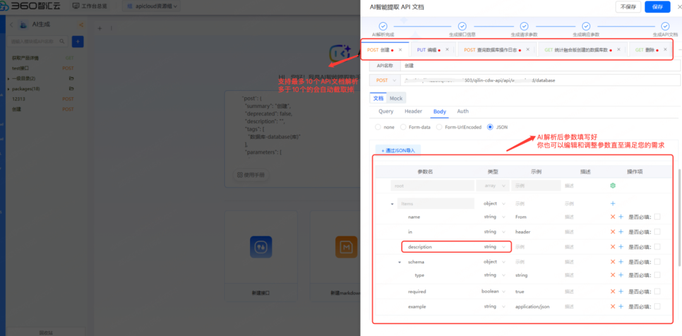Open 工作台总览 in the top bar

(90, 6)
